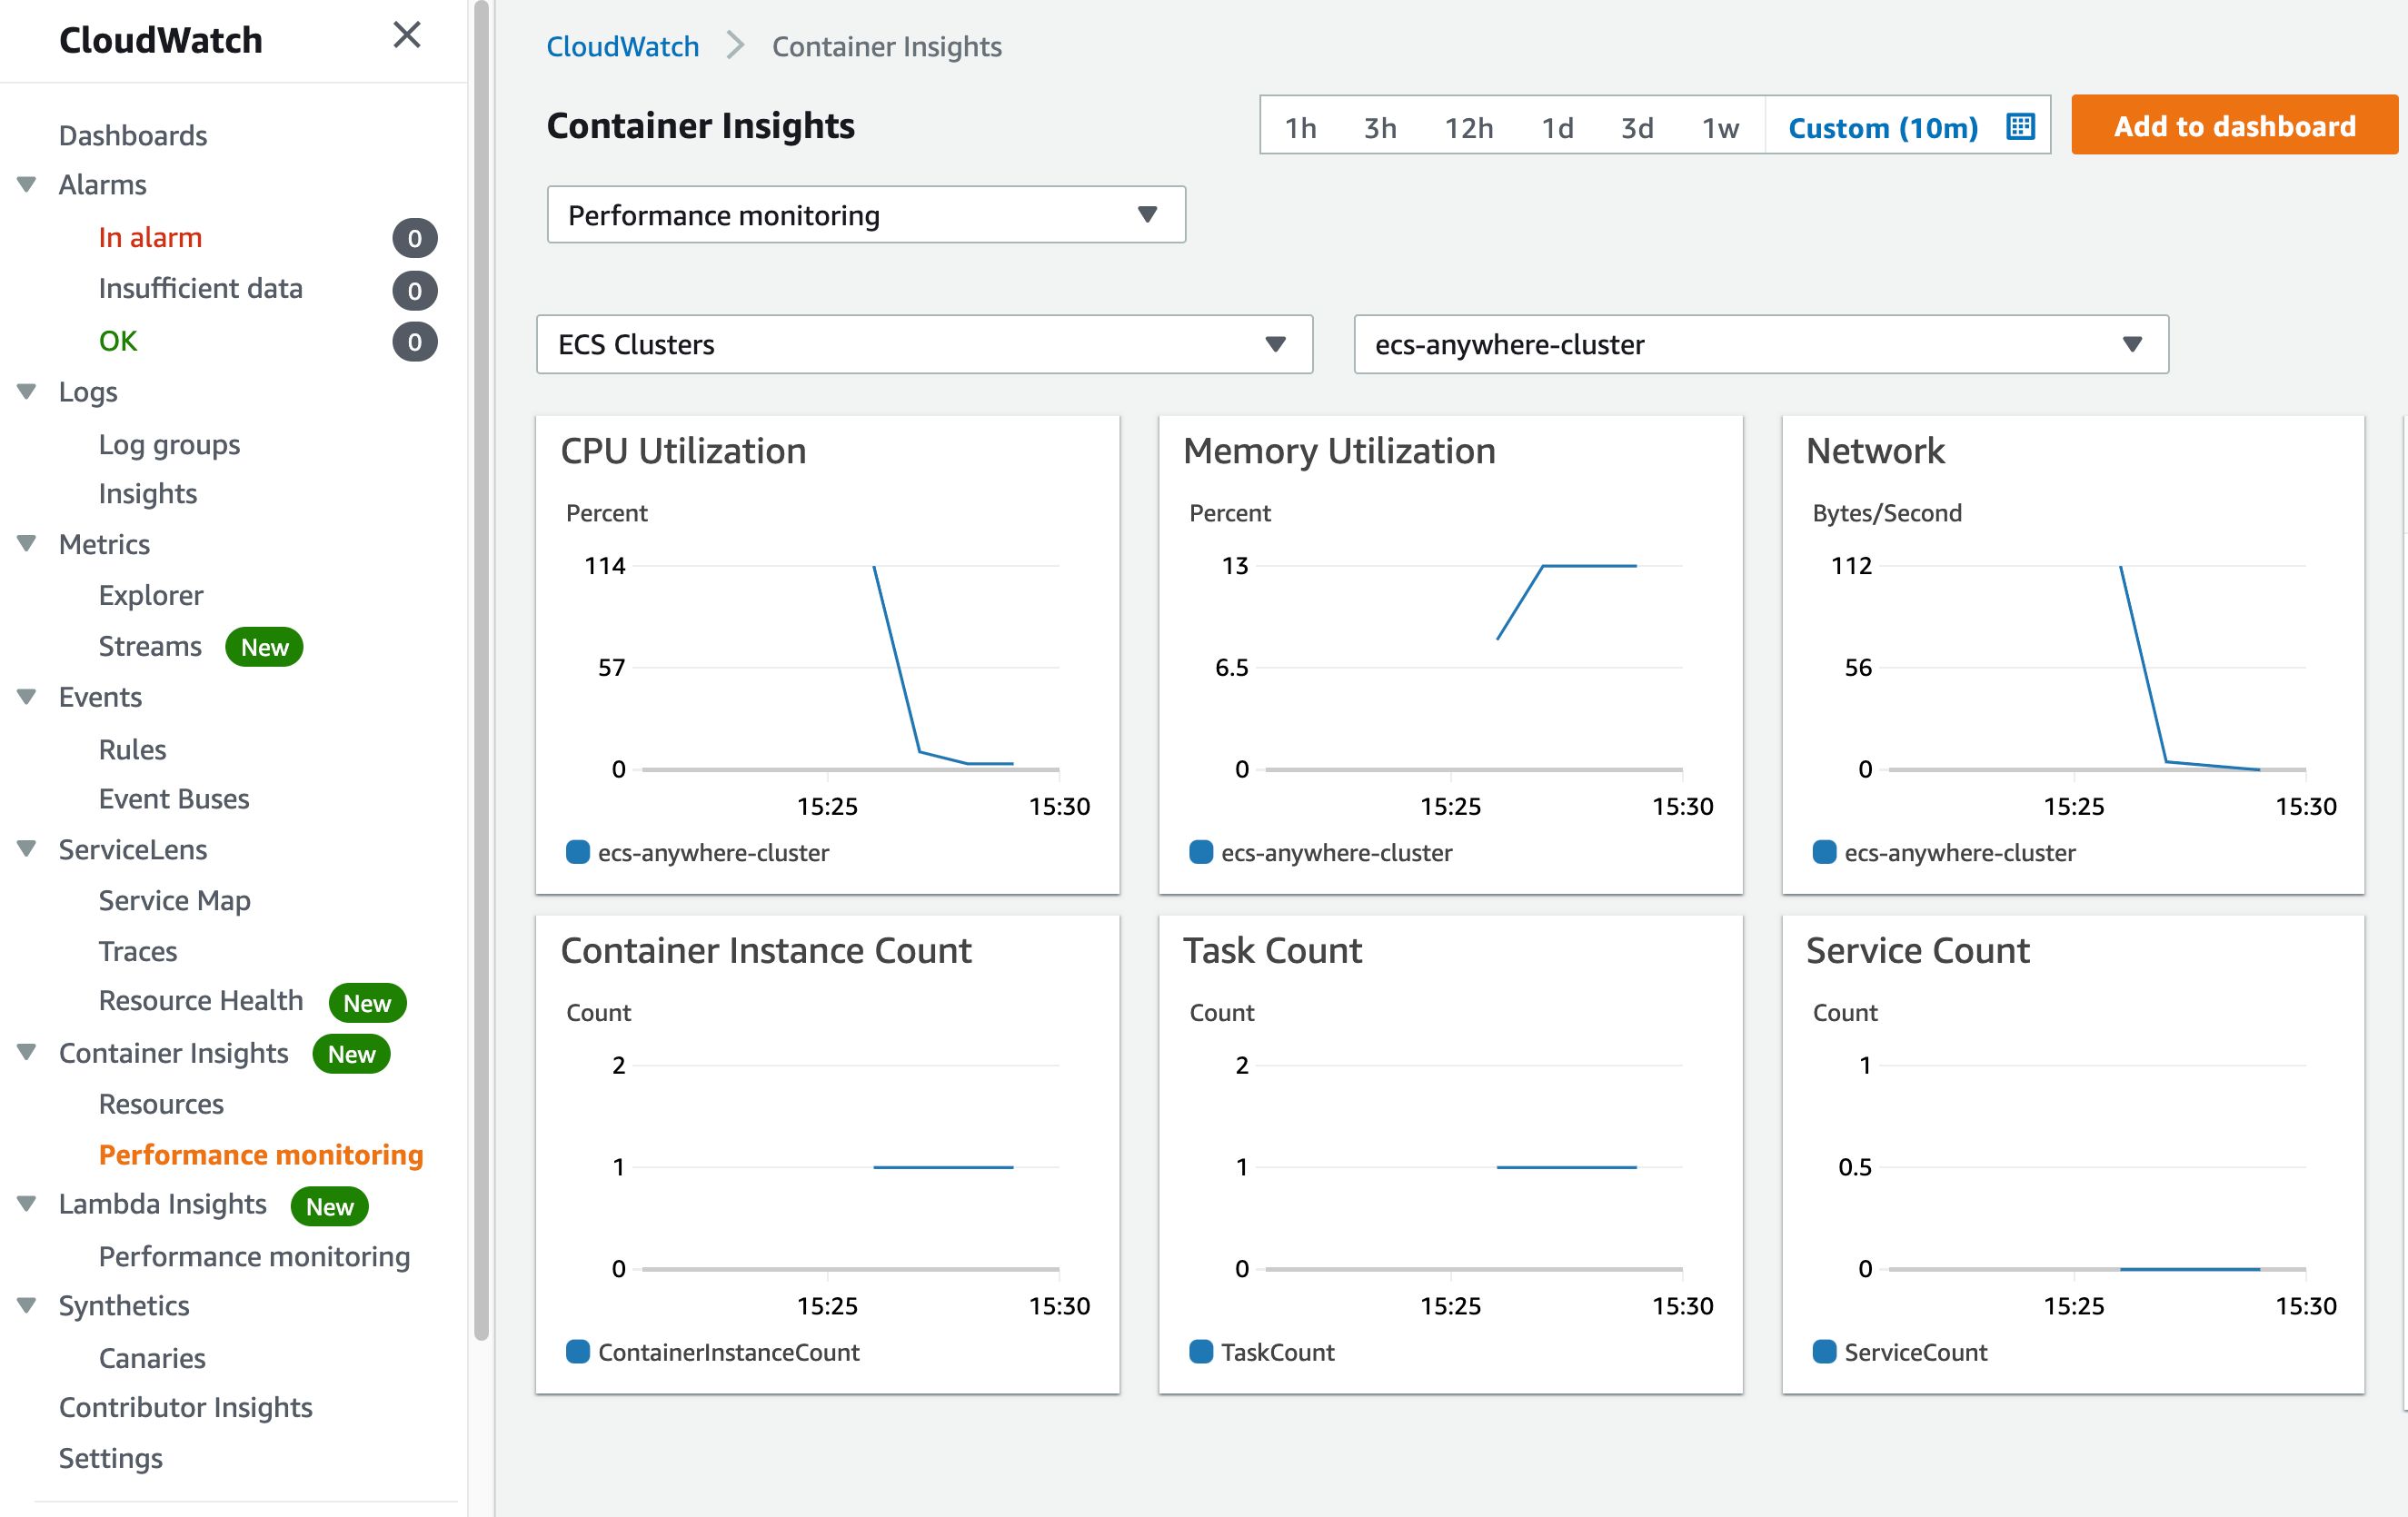Viewport: 2408px width, 1517px height.
Task: Open the ECS Clusters resource type dropdown
Action: (x=924, y=345)
